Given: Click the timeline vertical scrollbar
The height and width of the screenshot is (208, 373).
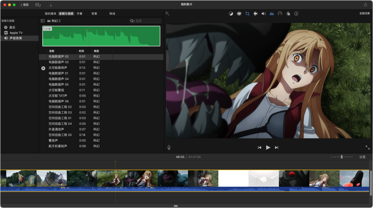Looking at the screenshot, I should 371,183.
